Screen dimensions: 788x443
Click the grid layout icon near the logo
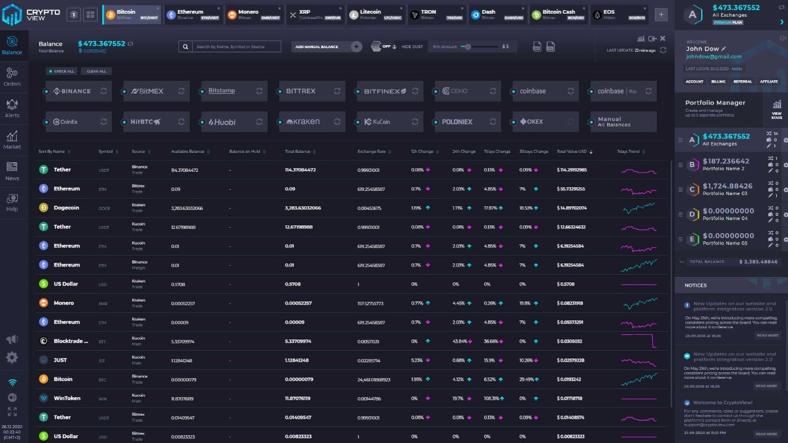click(x=90, y=15)
